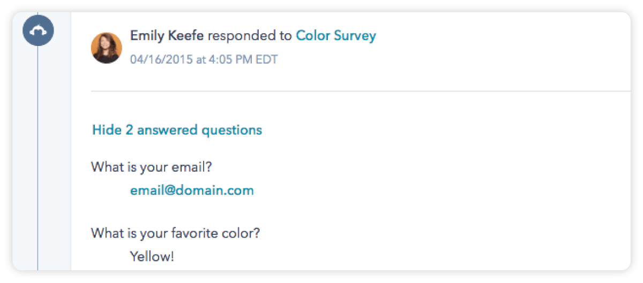Screen dimensions: 643x283
Task: Click the Emily Keefe contact name
Action: click(x=167, y=36)
